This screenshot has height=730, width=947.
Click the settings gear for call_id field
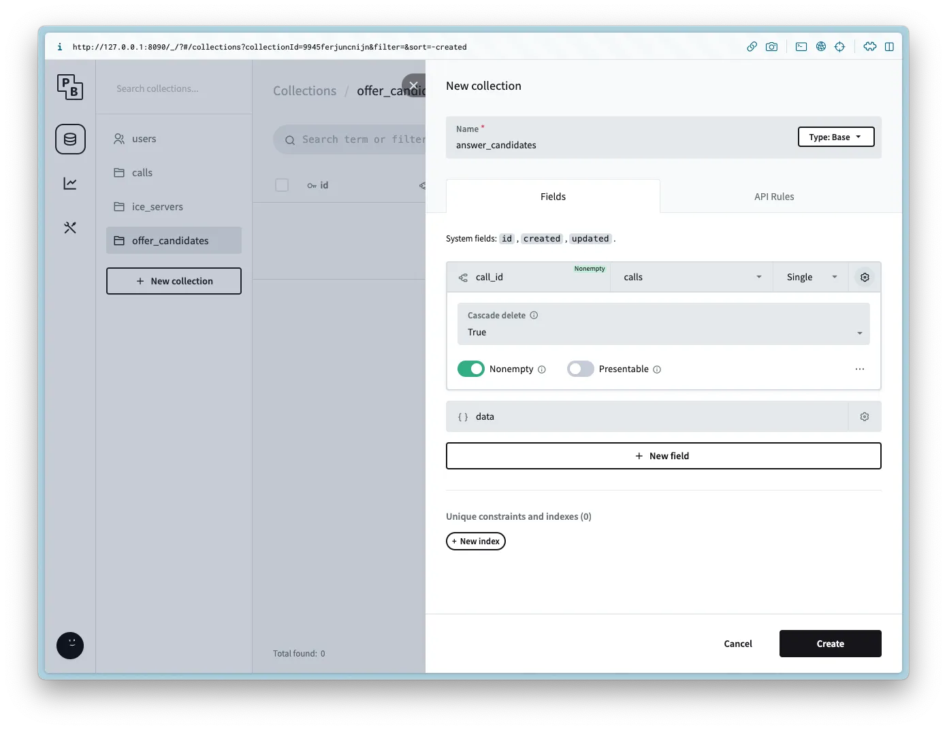[x=865, y=278]
